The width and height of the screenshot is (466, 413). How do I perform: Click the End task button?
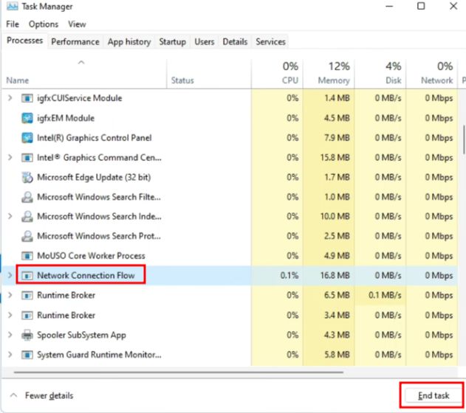[x=434, y=396]
